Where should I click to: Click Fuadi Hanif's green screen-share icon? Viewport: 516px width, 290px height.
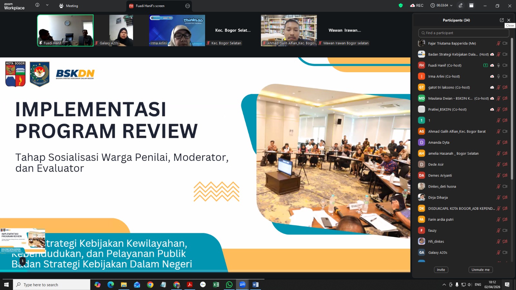(485, 65)
